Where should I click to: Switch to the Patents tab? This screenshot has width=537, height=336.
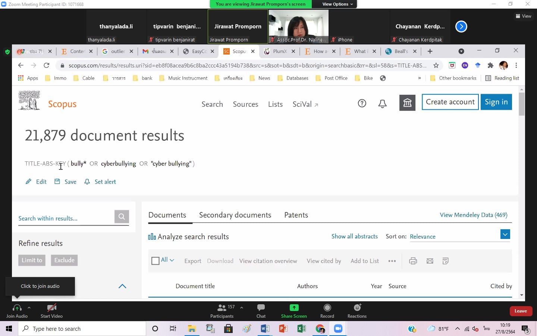296,215
